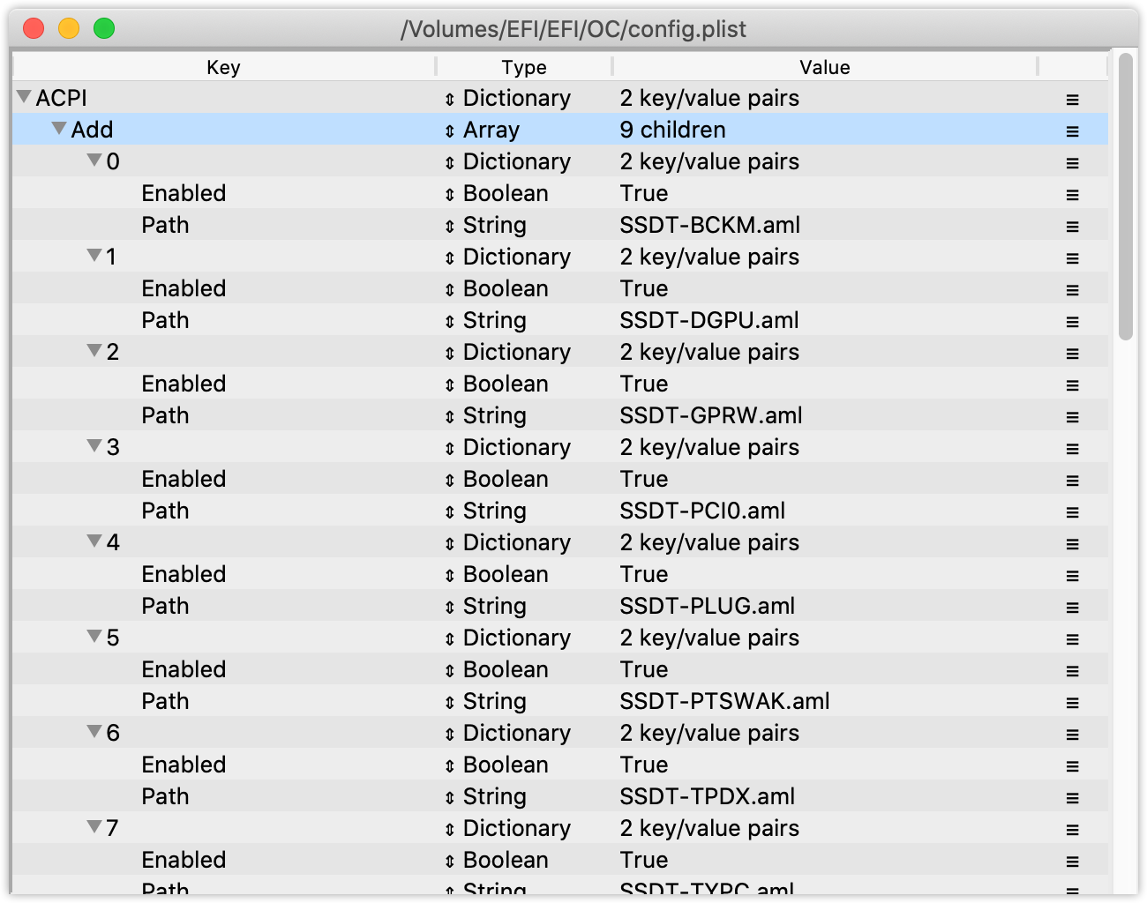The image size is (1147, 903).
Task: Open the row action menu for item 1
Action: 1072,257
